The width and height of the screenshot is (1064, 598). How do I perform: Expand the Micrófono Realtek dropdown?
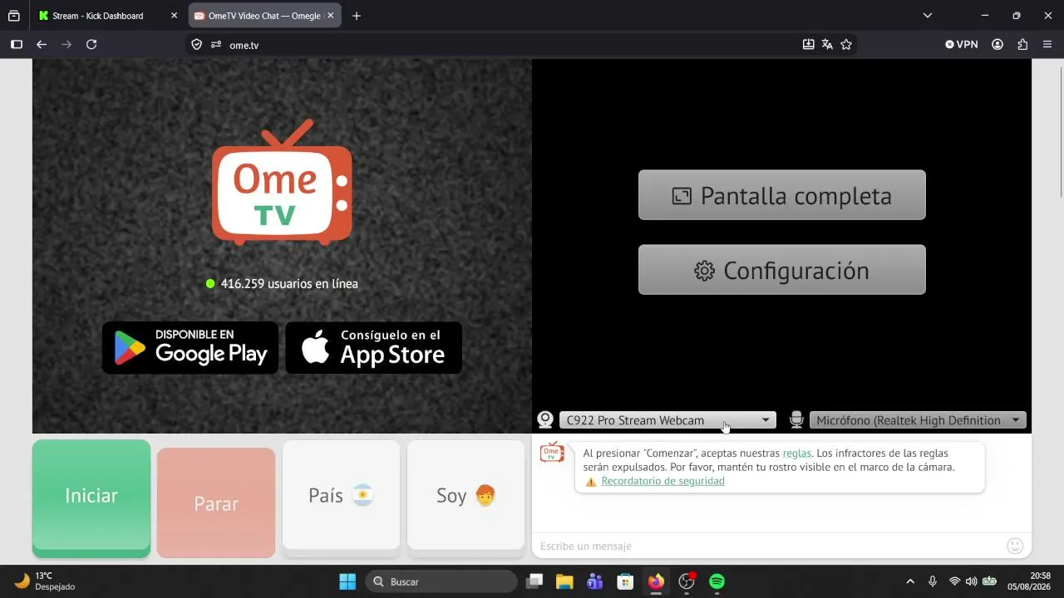click(919, 420)
